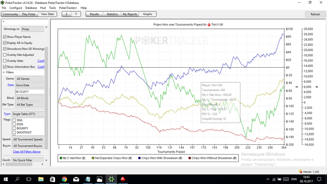Open Task View on taskbar
The image size is (327, 184).
coord(29,179)
